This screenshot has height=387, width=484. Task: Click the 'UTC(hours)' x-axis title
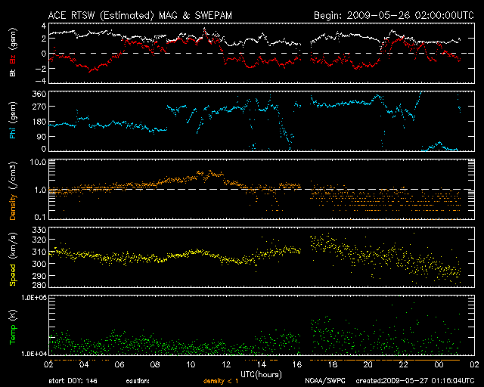[261, 375]
